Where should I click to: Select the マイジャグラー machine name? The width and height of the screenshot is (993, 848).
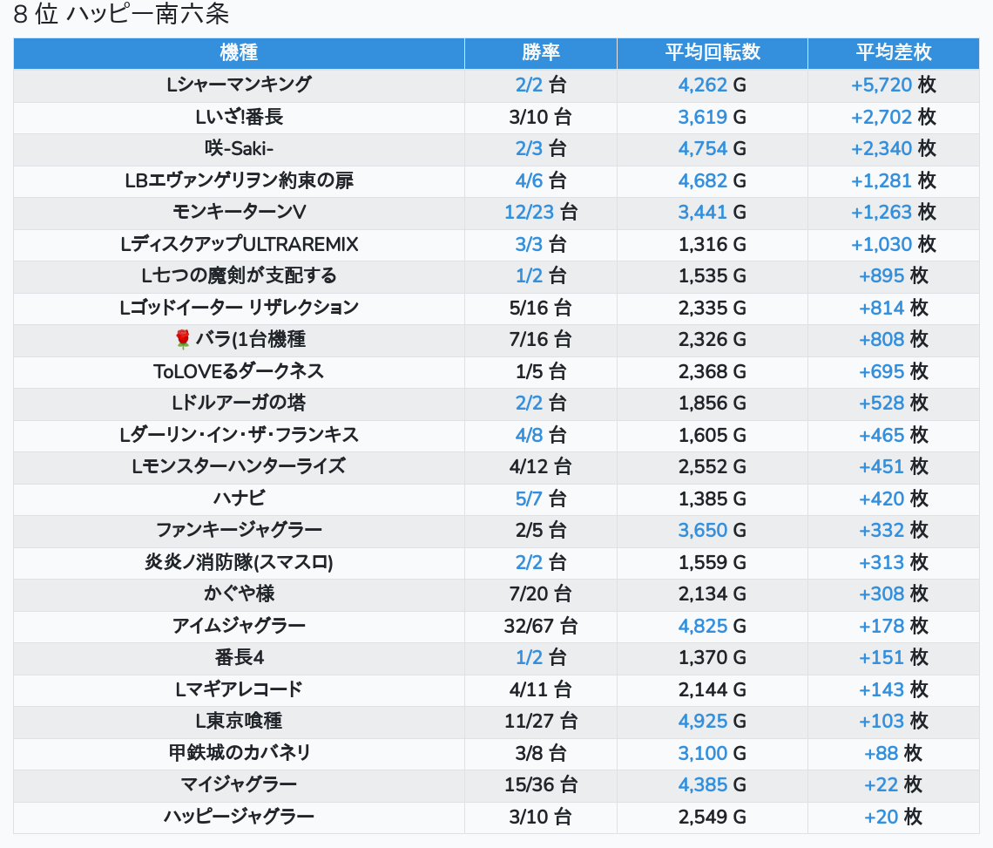[x=239, y=784]
